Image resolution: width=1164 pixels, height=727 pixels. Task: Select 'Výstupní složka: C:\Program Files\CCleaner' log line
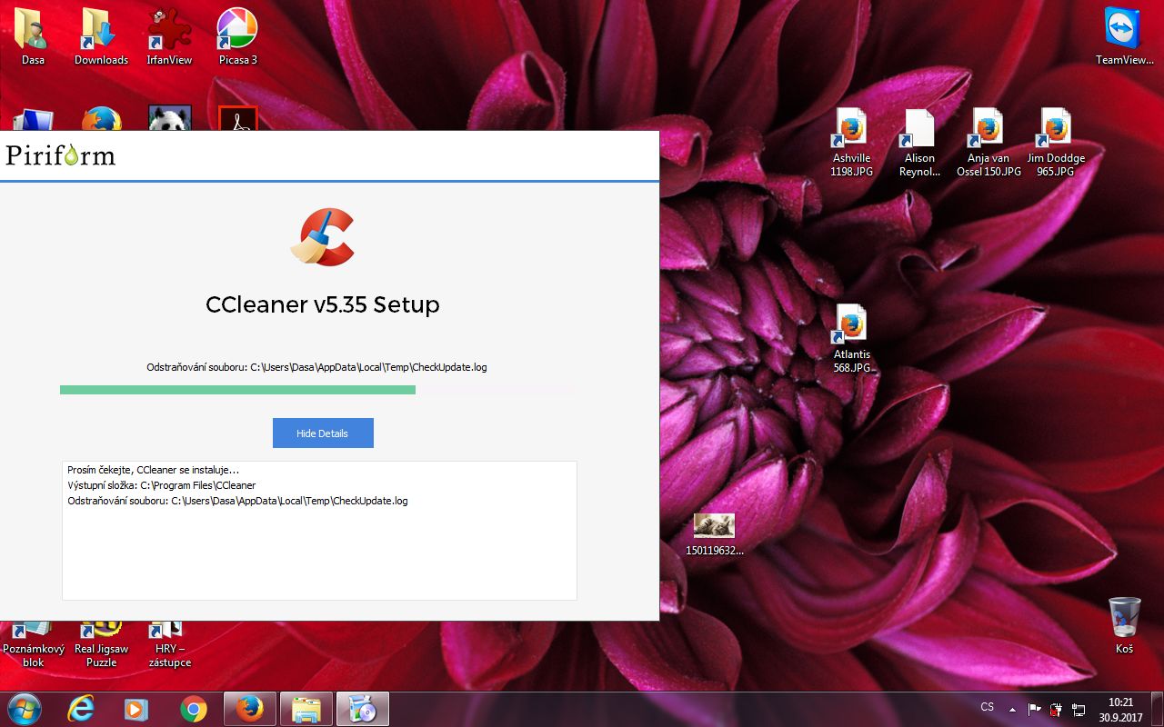point(162,485)
